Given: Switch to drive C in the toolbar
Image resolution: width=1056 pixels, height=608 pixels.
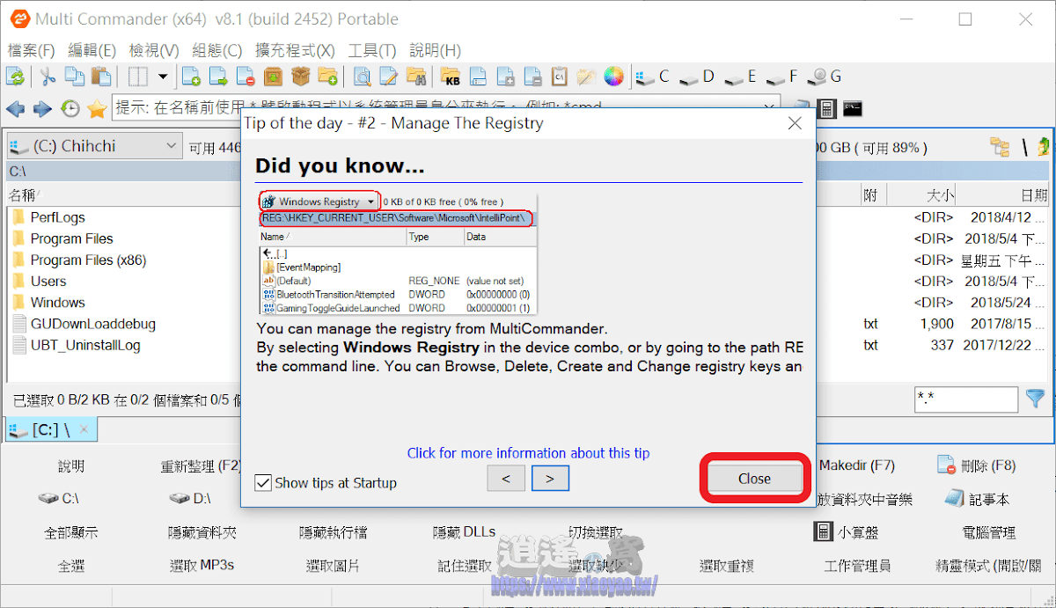Looking at the screenshot, I should (653, 77).
